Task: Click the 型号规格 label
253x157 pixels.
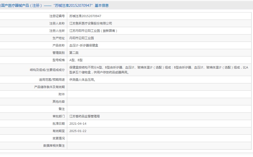Action: pyautogui.click(x=58, y=60)
